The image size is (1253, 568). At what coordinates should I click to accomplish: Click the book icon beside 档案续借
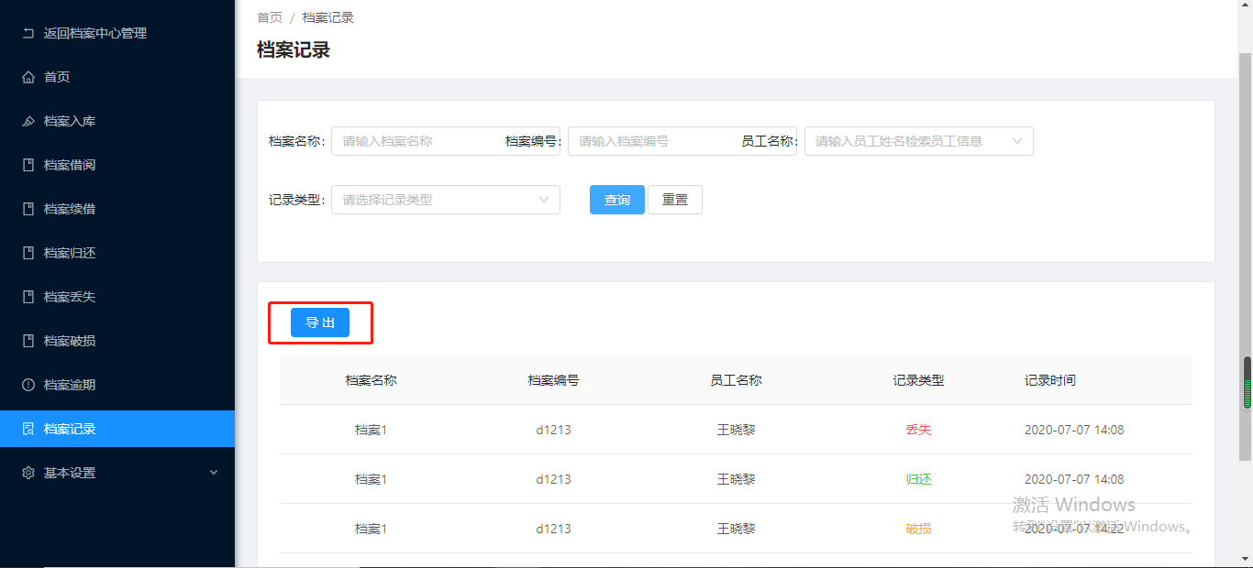(x=28, y=209)
